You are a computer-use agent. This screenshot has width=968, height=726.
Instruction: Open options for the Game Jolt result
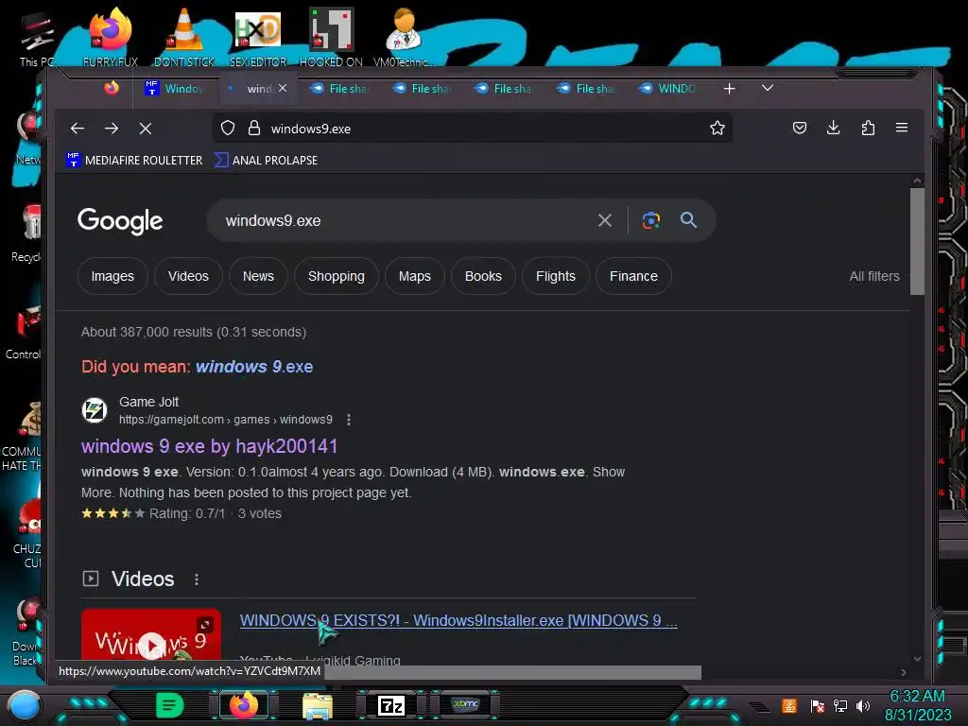349,420
